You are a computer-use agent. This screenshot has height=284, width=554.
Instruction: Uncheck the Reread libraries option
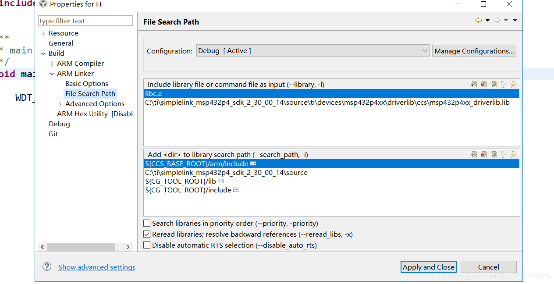[x=147, y=234]
